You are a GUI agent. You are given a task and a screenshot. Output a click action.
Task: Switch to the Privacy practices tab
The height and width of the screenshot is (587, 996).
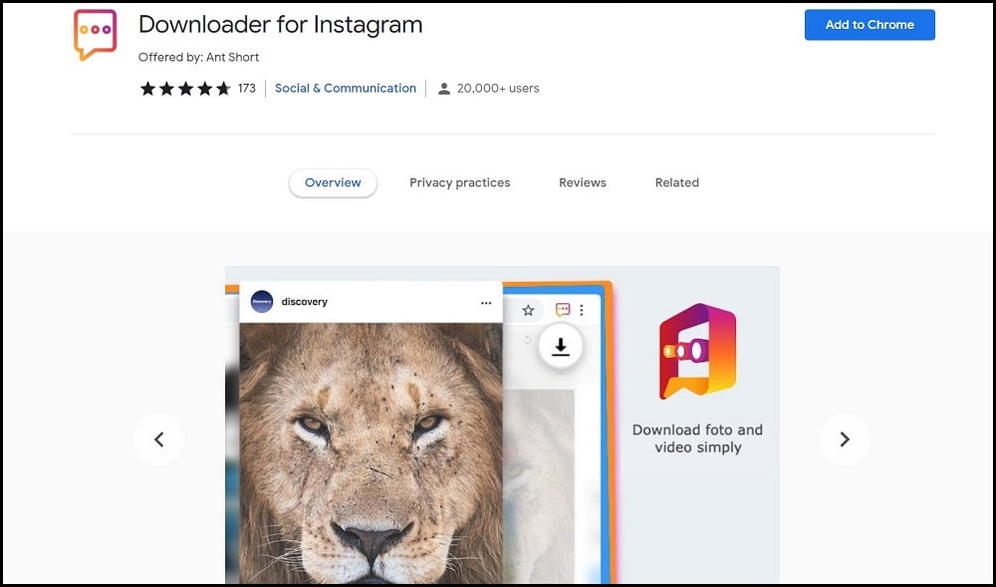click(460, 183)
